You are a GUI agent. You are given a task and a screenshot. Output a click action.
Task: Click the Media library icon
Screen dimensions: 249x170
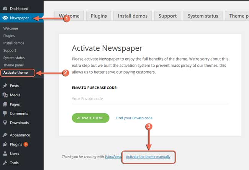tap(5, 95)
